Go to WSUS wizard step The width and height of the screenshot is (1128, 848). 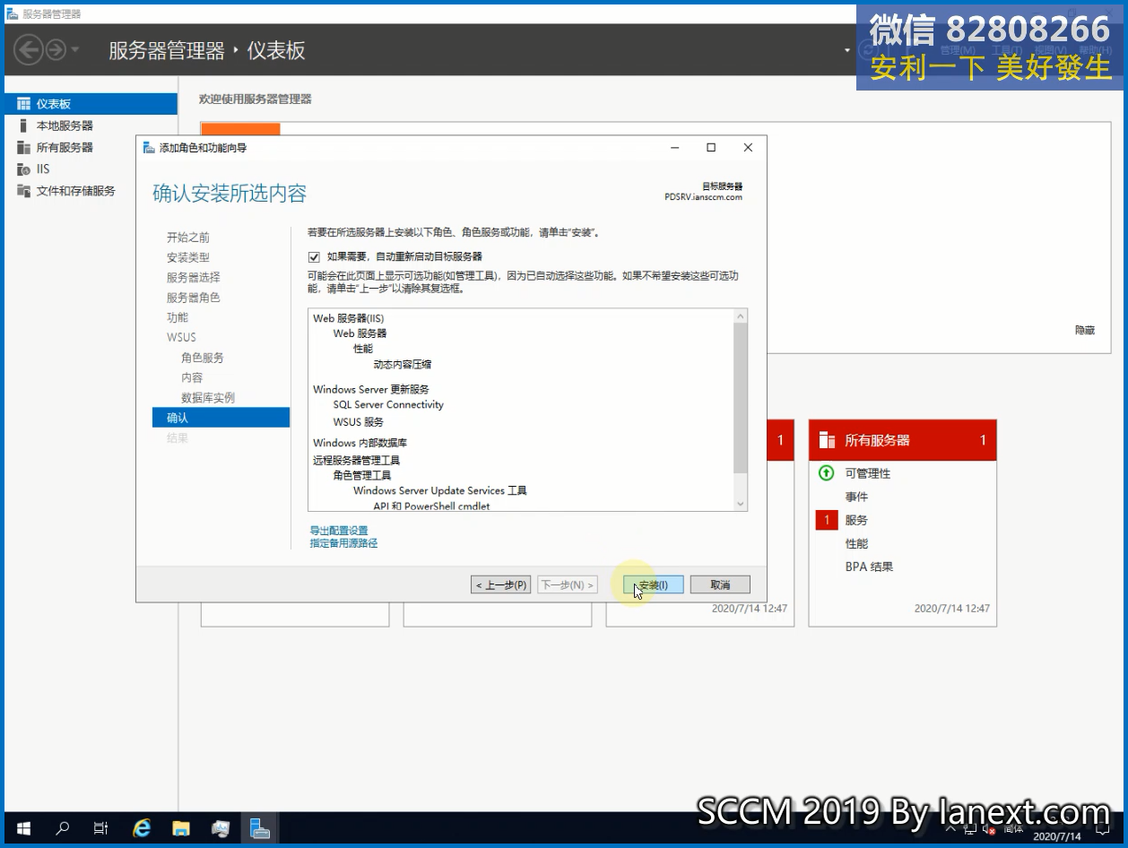pyautogui.click(x=181, y=337)
